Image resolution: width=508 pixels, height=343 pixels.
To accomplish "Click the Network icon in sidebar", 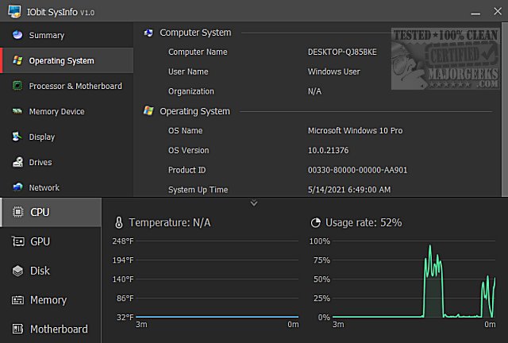I will (x=17, y=187).
